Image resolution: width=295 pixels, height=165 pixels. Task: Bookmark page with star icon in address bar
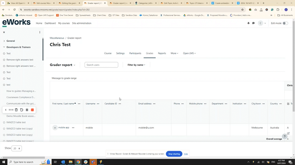point(242,10)
